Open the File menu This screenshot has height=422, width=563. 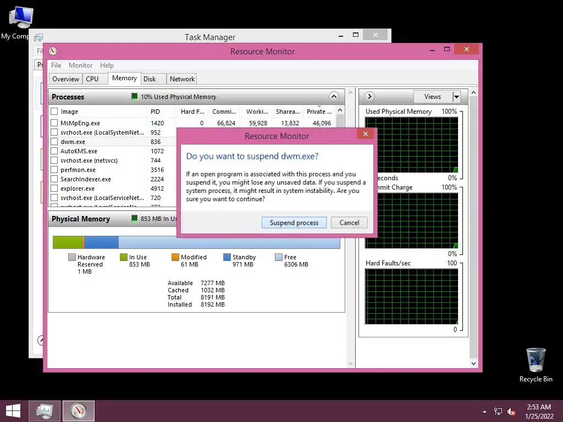click(x=56, y=65)
